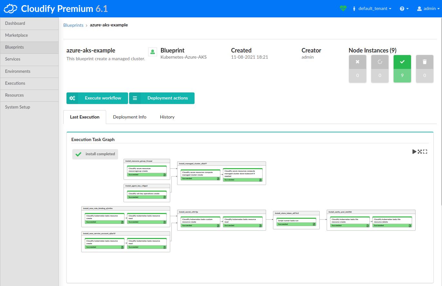Open the default_tenant dropdown
Screen dimensions: 442x286
coord(372,8)
